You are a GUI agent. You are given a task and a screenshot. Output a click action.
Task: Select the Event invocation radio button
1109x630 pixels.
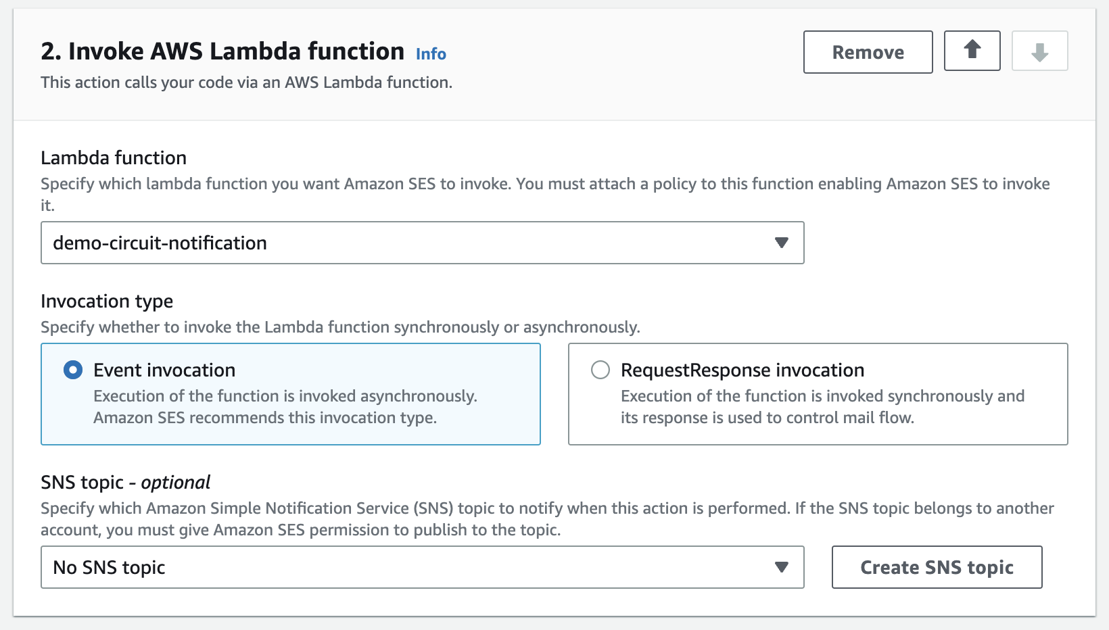point(73,370)
